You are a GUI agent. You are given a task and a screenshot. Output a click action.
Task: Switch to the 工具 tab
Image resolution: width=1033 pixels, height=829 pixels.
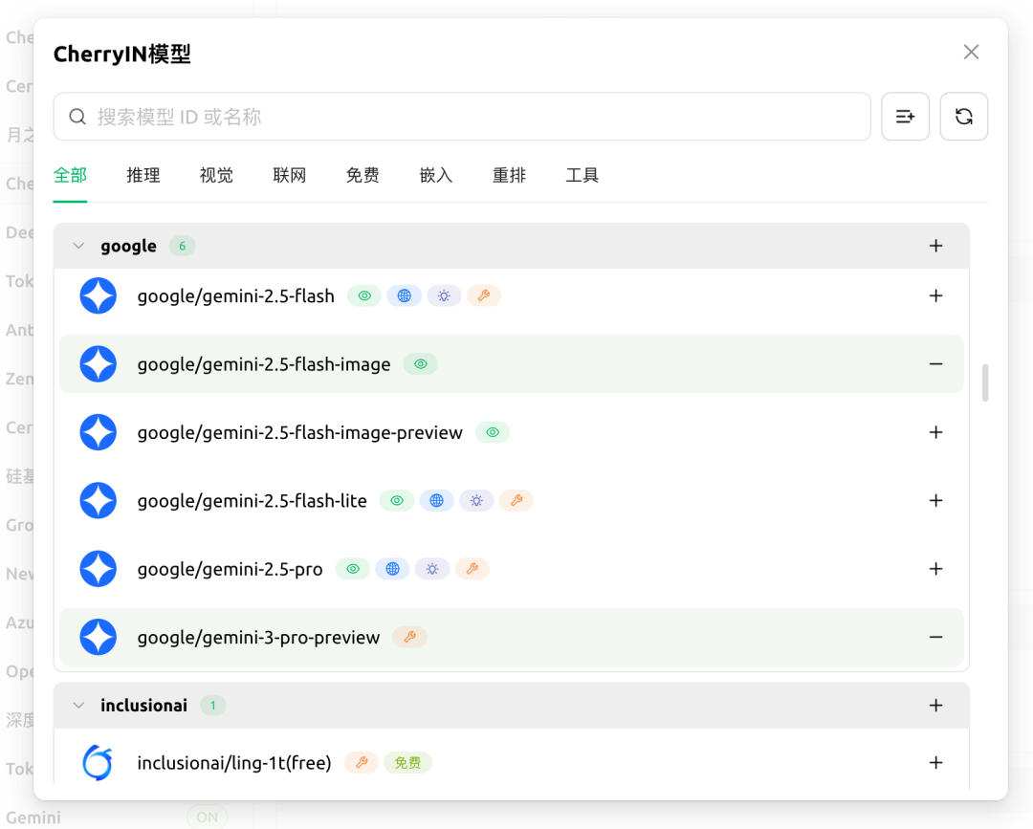tap(582, 176)
